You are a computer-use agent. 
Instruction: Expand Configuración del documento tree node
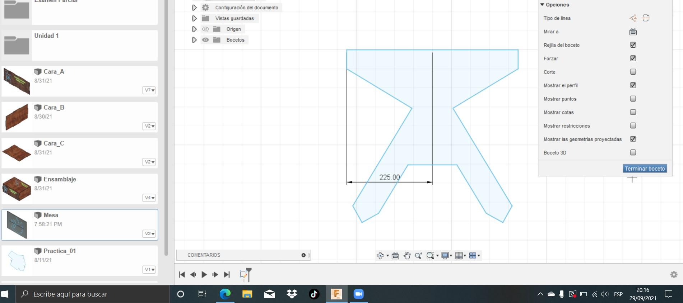pos(194,8)
